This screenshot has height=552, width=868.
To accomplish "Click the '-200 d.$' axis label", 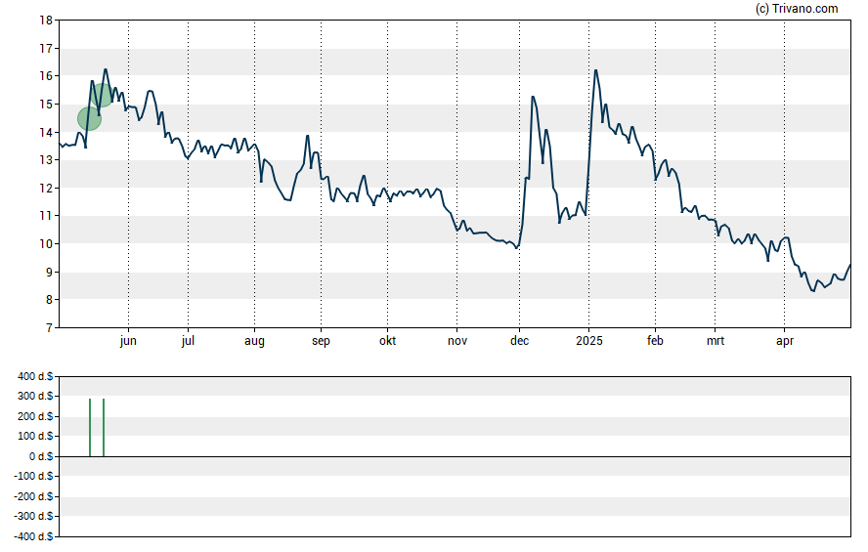I will click(34, 496).
